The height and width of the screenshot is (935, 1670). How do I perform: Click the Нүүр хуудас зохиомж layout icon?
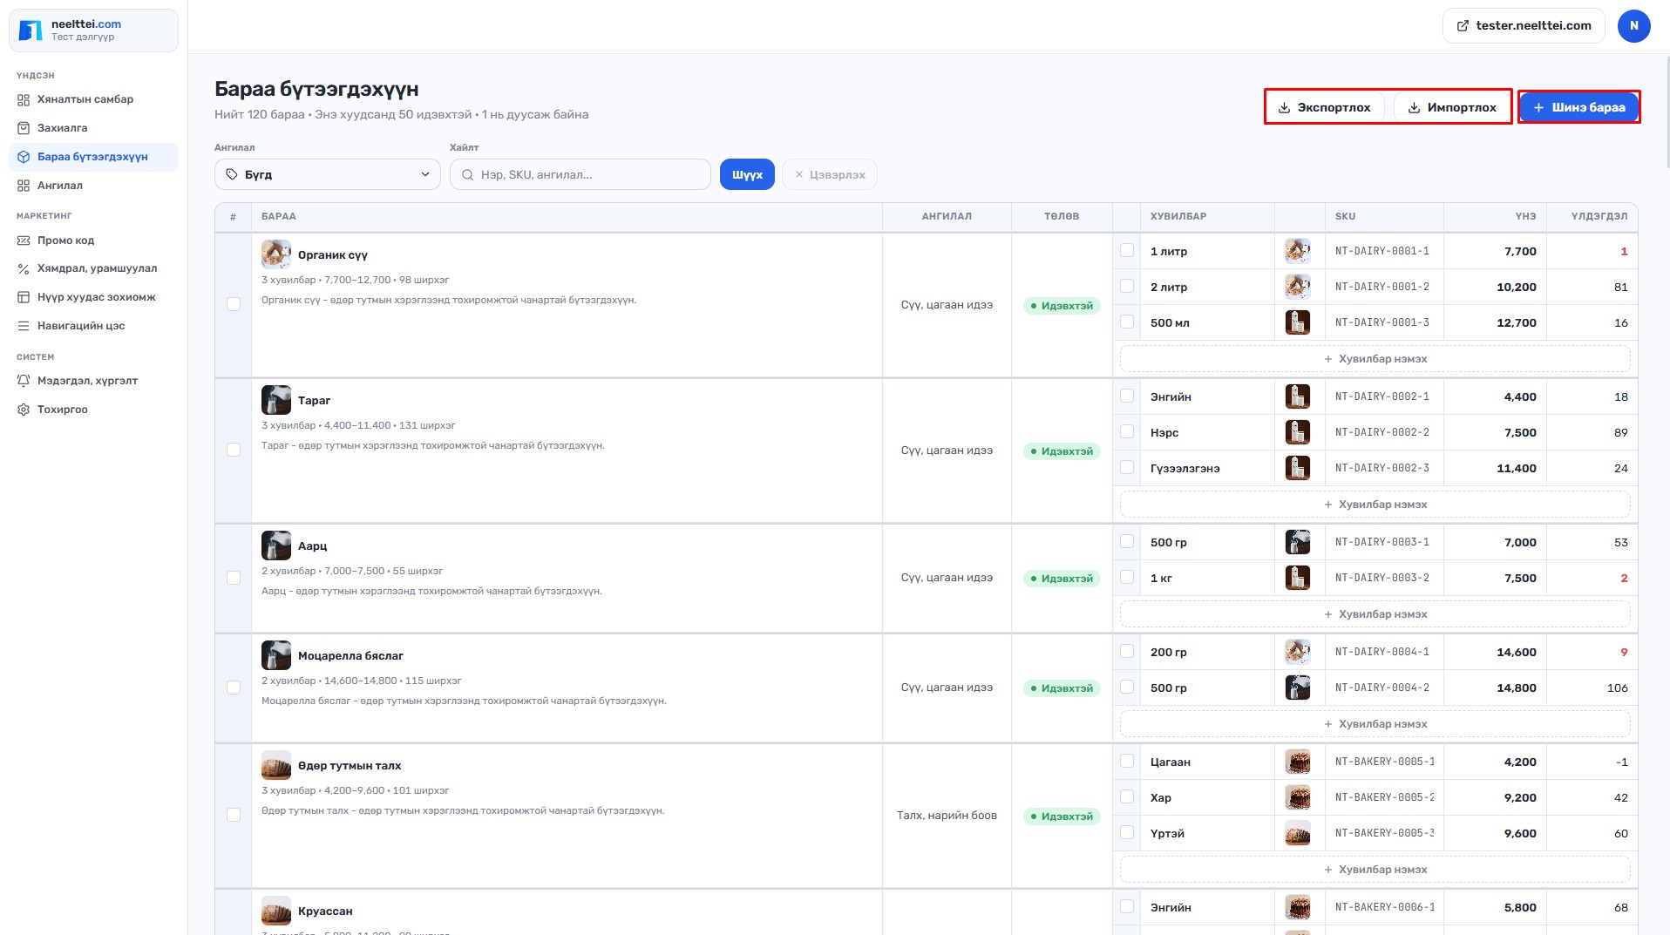click(24, 297)
